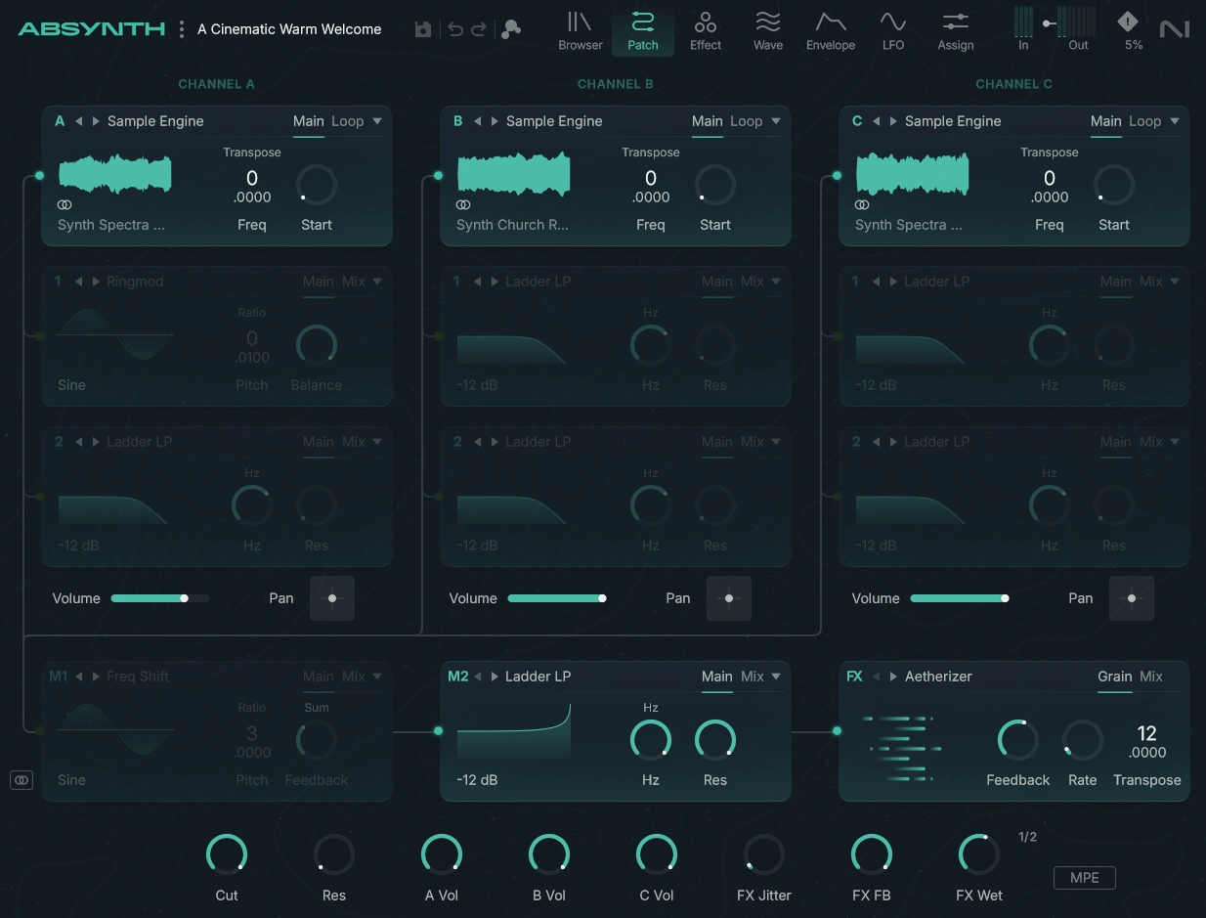Expand oscillator C tab dropdown arrow

[x=1175, y=121]
